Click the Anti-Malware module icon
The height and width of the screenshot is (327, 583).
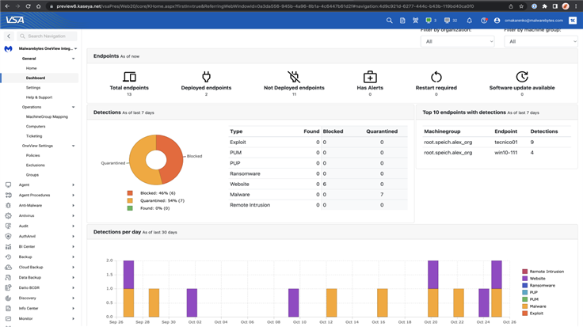click(8, 206)
